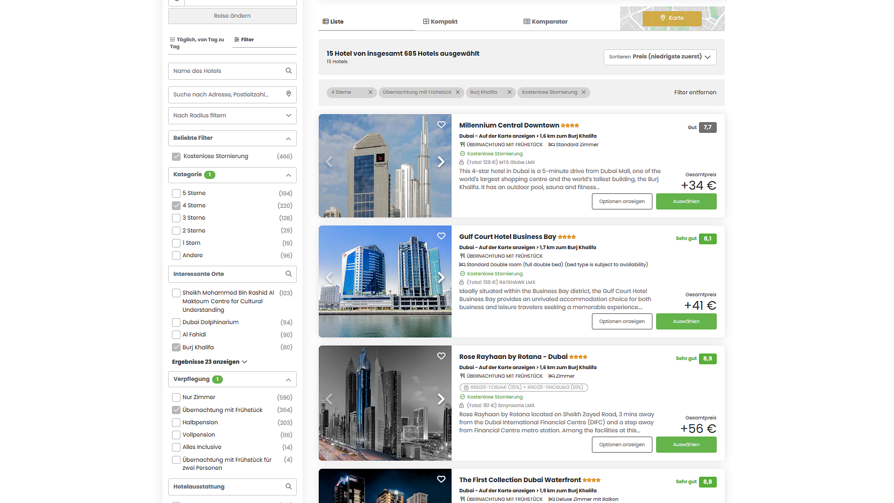Check the 2 Sterne checkbox
The width and height of the screenshot is (894, 503).
point(176,231)
